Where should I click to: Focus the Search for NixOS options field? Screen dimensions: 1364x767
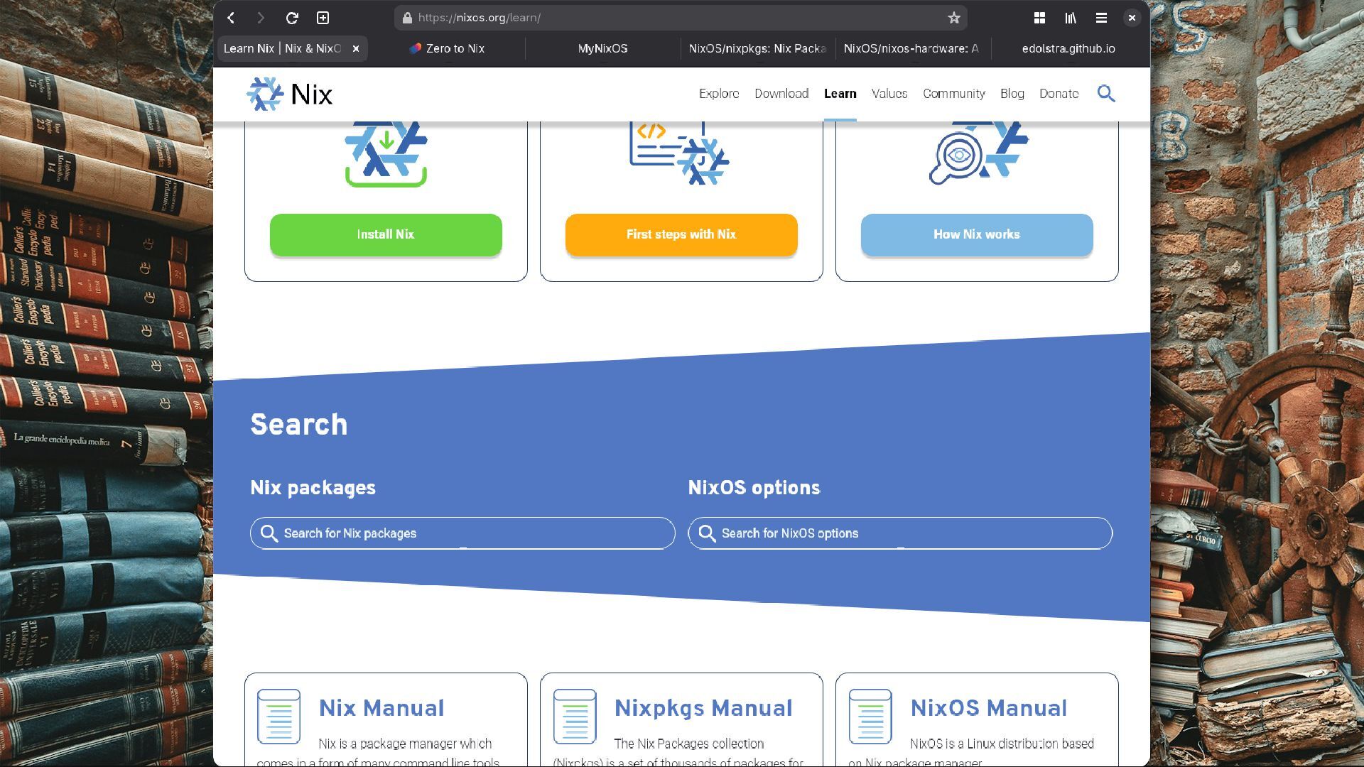pyautogui.click(x=900, y=533)
